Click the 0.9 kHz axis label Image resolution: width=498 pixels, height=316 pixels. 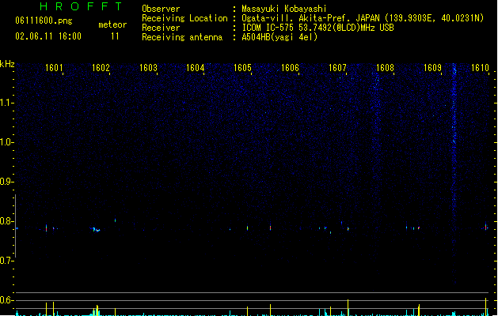click(6, 182)
